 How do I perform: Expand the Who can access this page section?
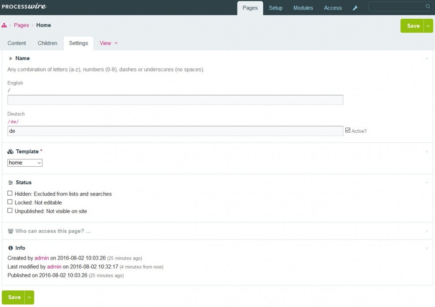pos(53,231)
